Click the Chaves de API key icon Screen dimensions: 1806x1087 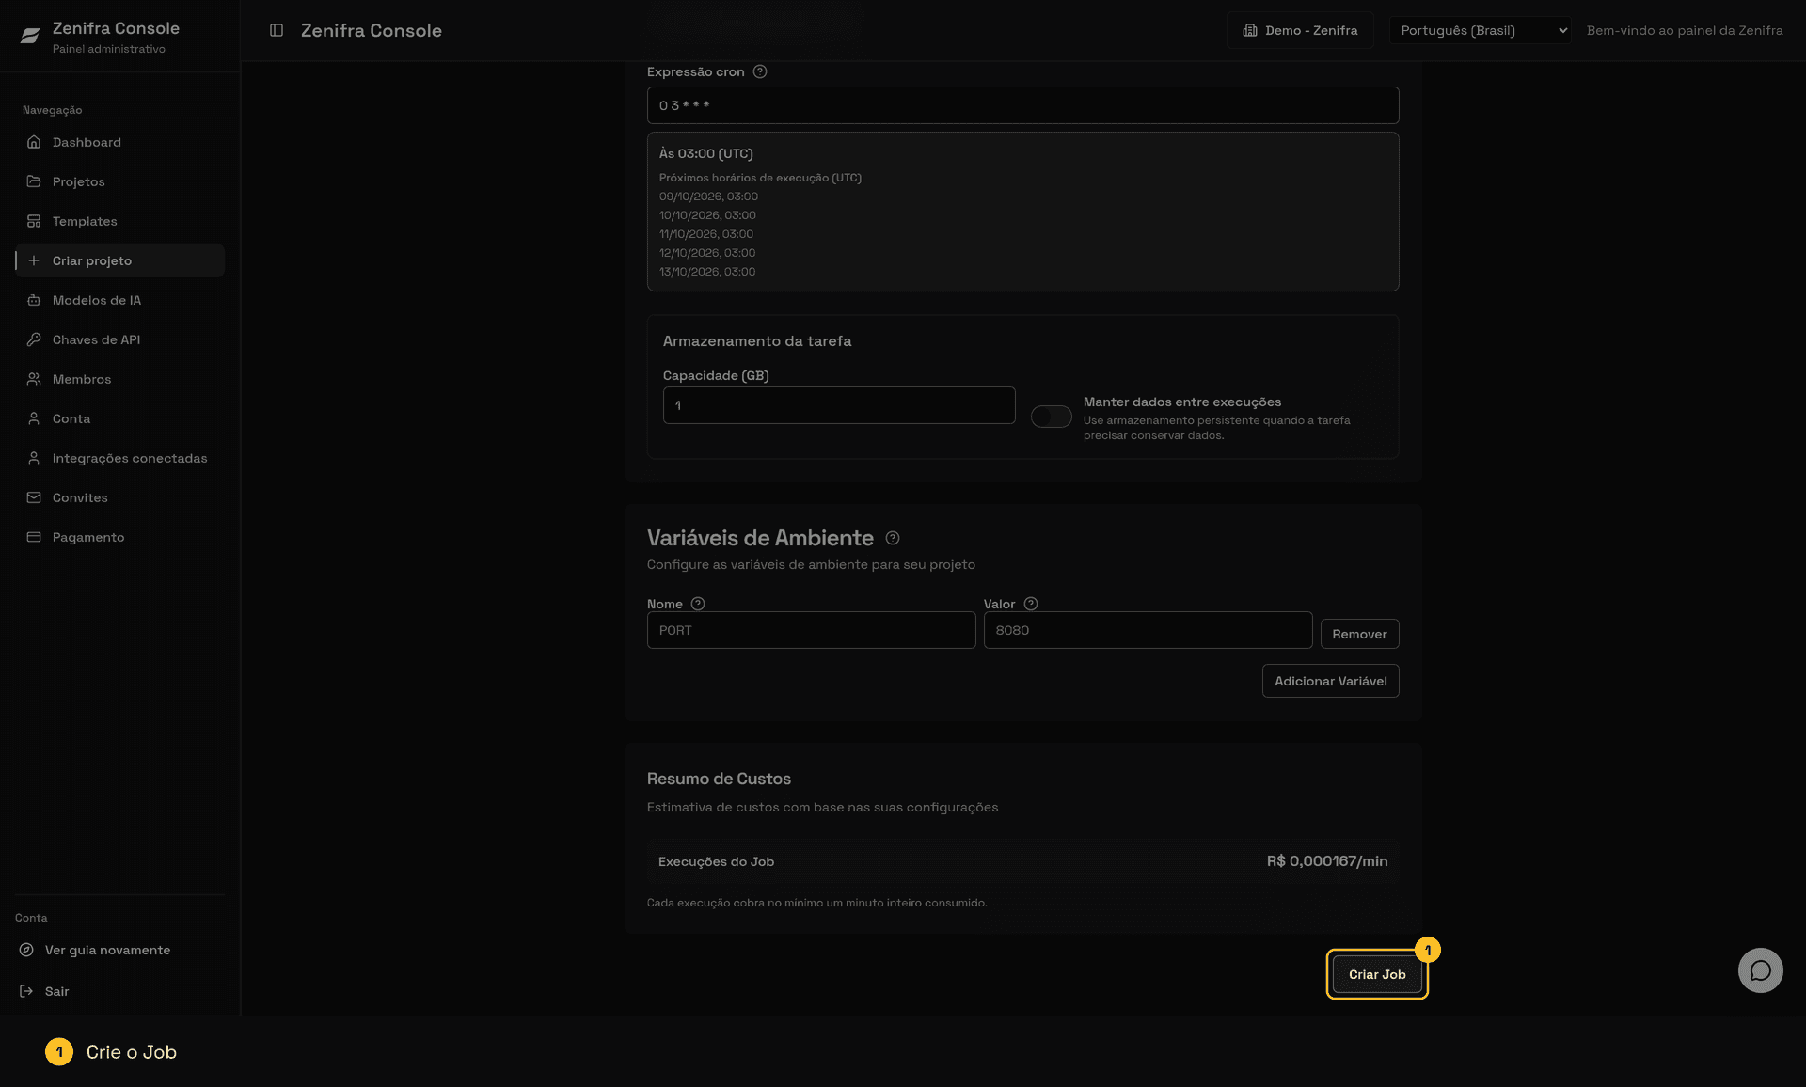click(x=34, y=339)
